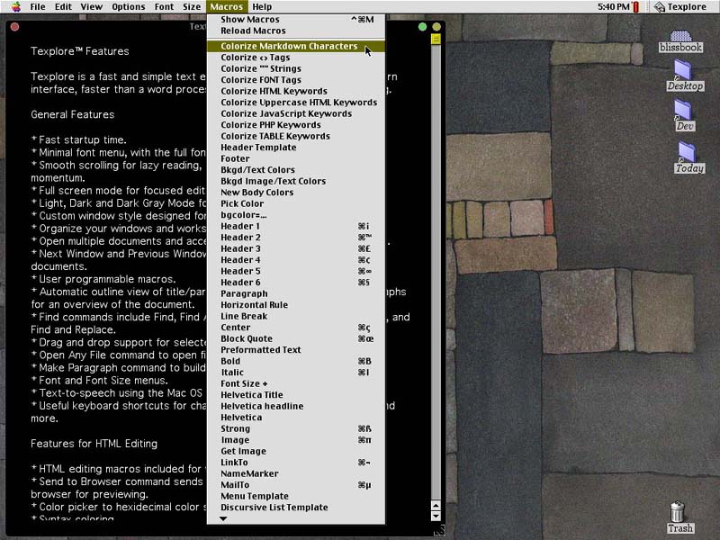Open the blissbook disk icon
Viewport: 720px width, 540px height.
680,40
